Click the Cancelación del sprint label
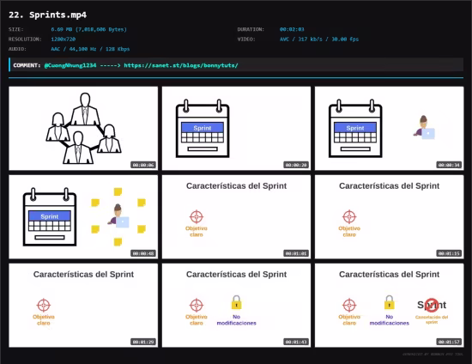The width and height of the screenshot is (472, 364). click(x=432, y=319)
